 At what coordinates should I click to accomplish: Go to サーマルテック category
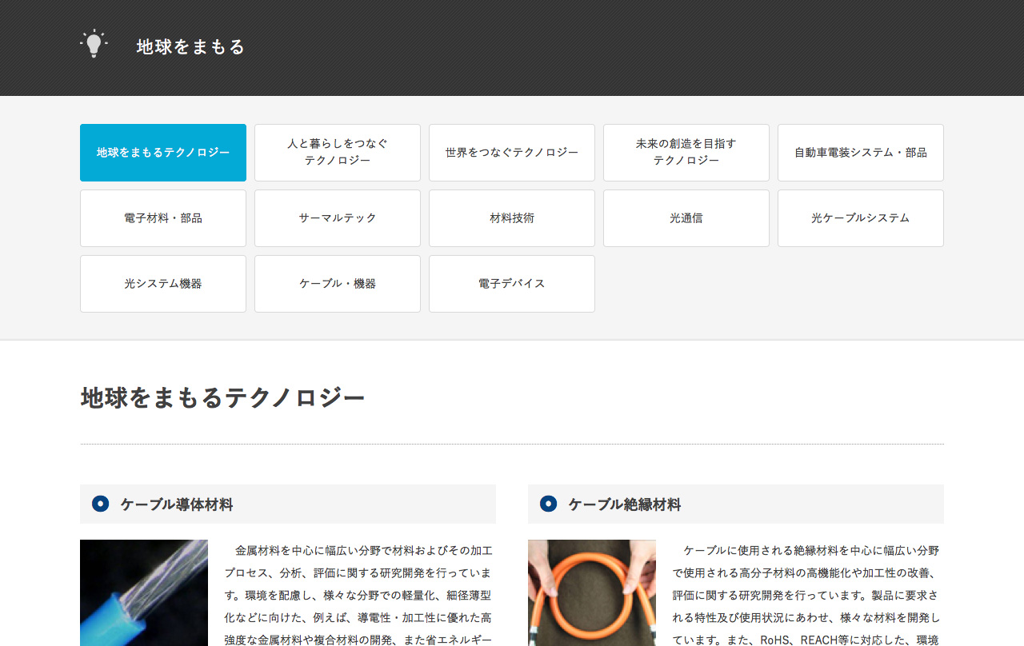pos(338,218)
